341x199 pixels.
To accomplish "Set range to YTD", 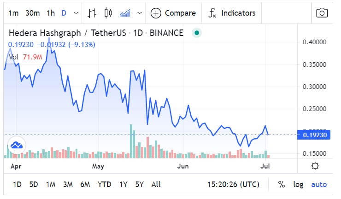I will pos(105,184).
